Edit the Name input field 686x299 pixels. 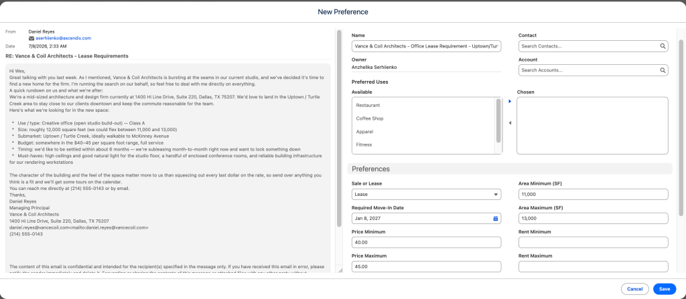coord(427,46)
